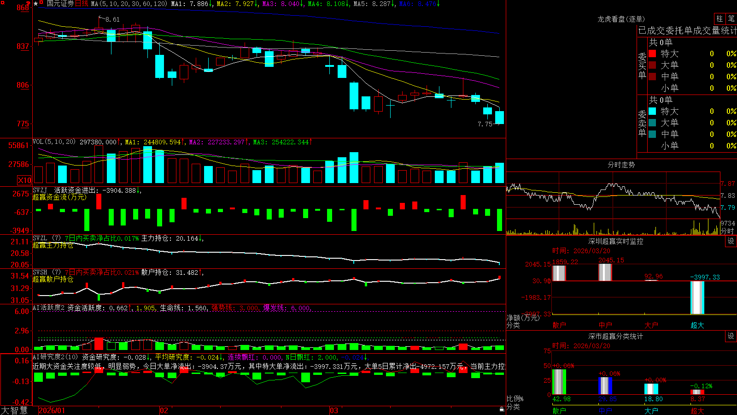Click the 小单 row under 委买单
The height and width of the screenshot is (415, 737).
tap(693, 88)
